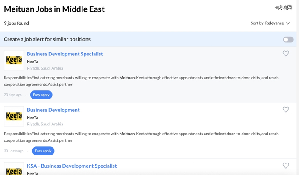The image size is (299, 175).
Task: Click KeeTa logo beside the KSA job title
Action: [14, 169]
